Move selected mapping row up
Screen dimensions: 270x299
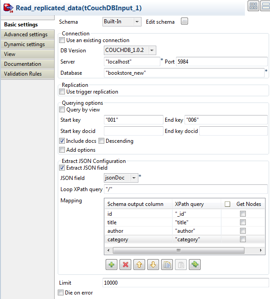point(139,265)
